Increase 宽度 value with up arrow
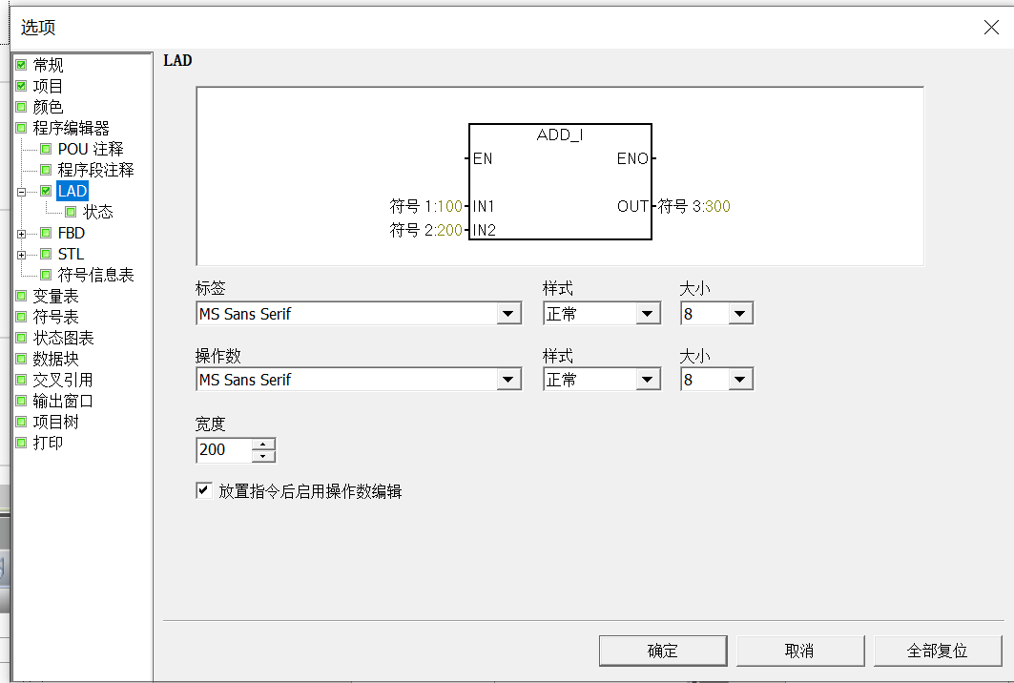 click(x=264, y=444)
